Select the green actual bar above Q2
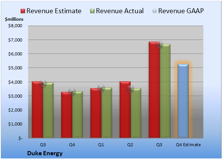The image size is (222, 159). (x=136, y=113)
